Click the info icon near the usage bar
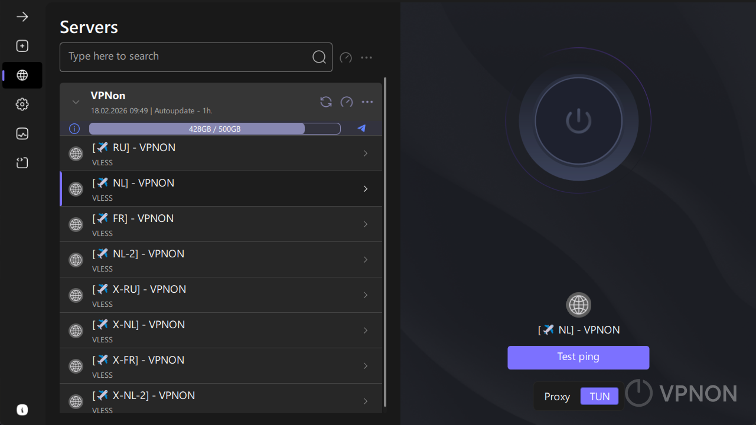 click(x=74, y=128)
